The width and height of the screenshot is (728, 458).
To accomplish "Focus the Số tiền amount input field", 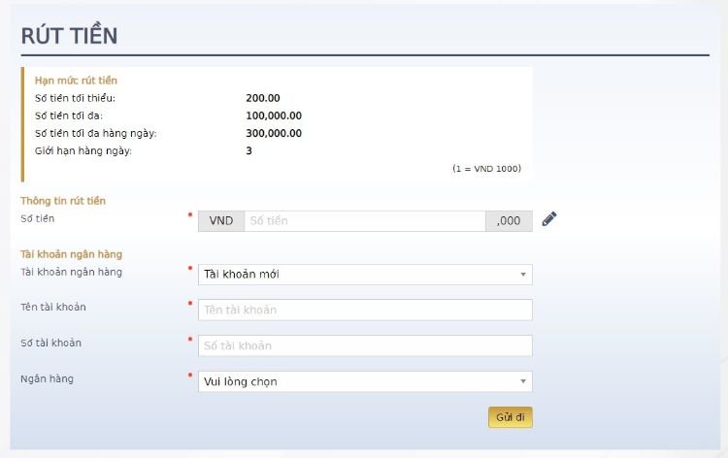I will (364, 221).
